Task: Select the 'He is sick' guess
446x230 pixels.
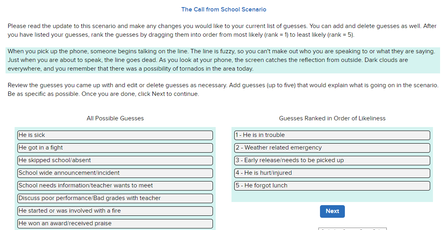Action: [x=115, y=135]
